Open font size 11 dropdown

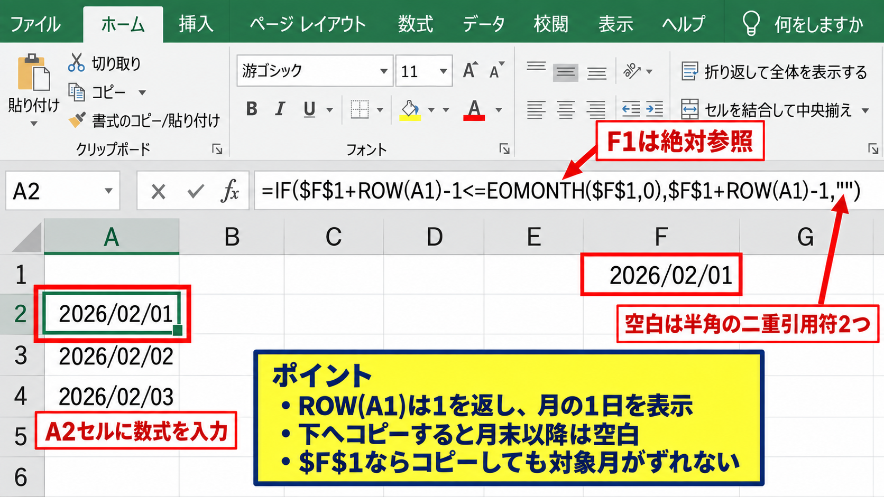point(444,71)
